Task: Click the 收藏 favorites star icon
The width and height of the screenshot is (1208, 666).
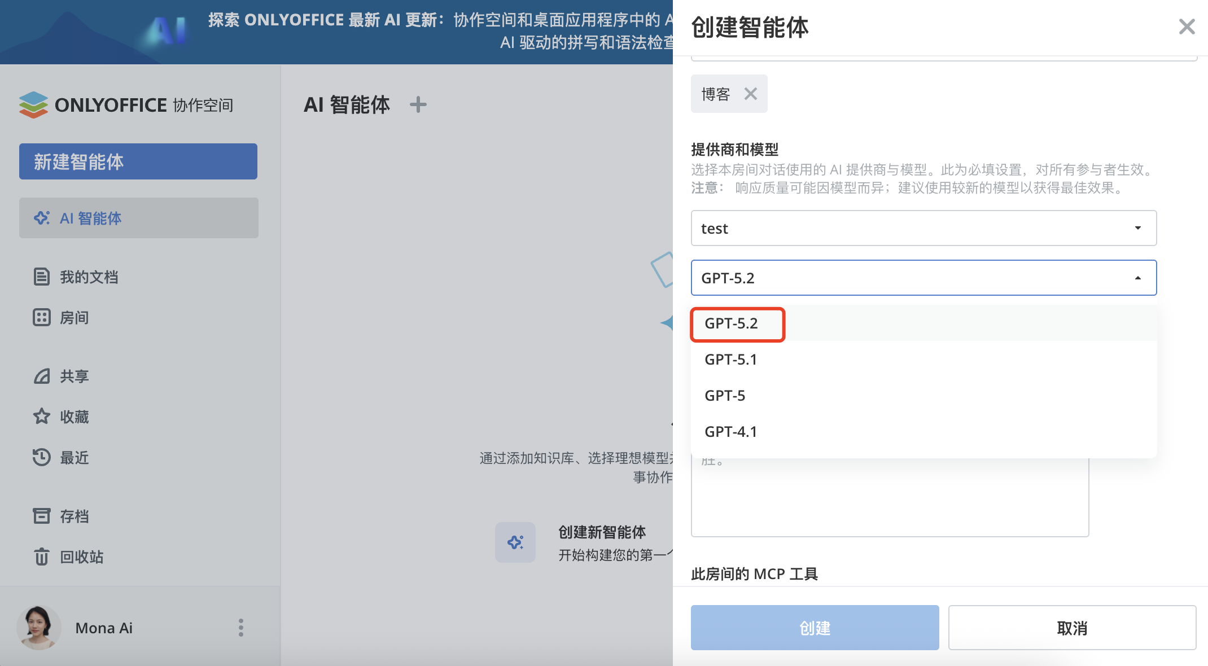Action: (42, 417)
